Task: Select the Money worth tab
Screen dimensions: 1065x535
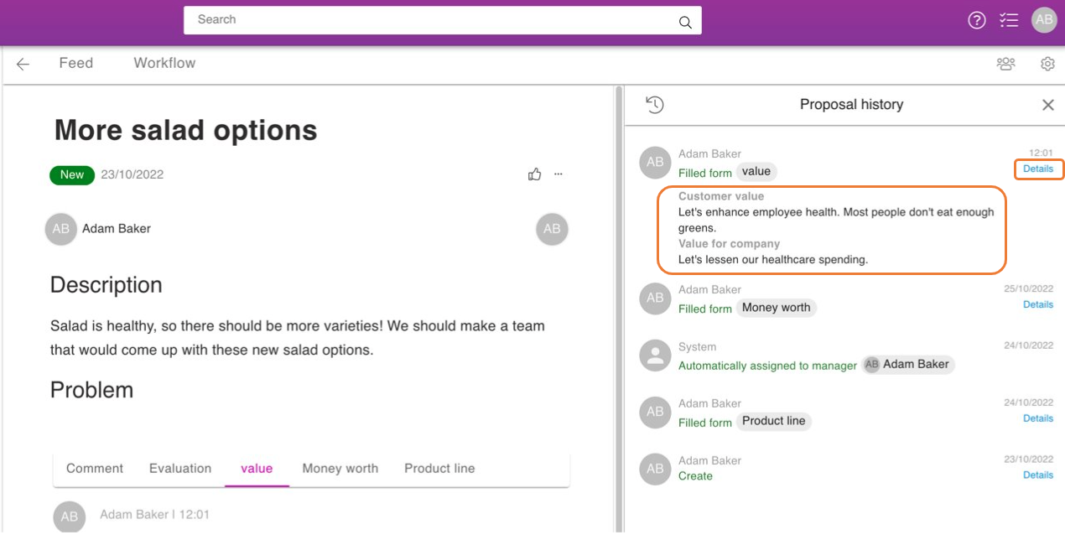Action: click(x=340, y=469)
